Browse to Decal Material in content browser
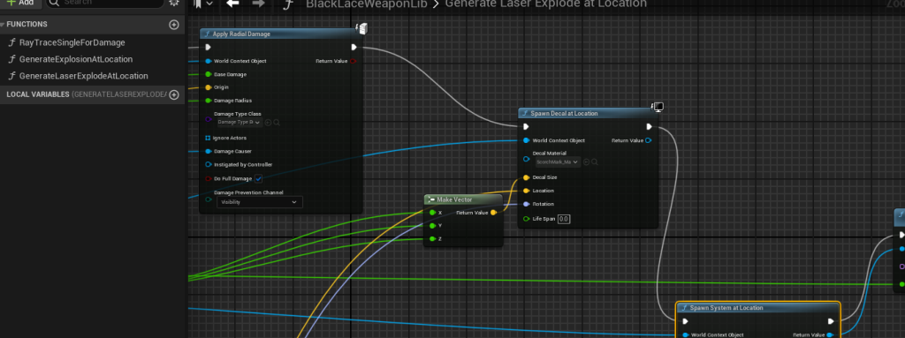 pyautogui.click(x=595, y=162)
